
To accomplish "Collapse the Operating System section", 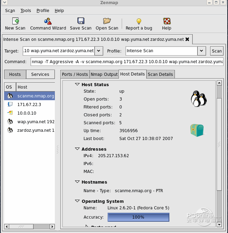I will [x=77, y=201].
